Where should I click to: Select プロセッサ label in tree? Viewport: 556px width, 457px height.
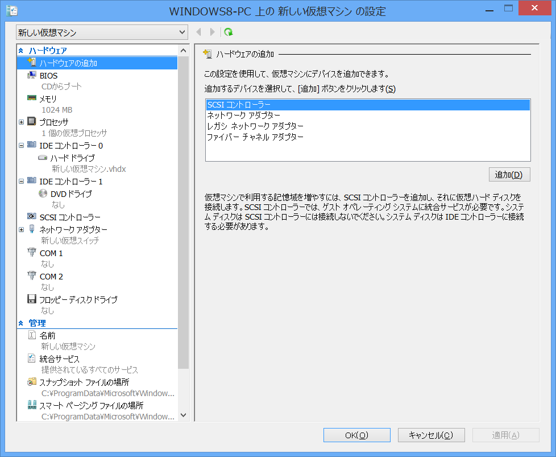coord(53,122)
